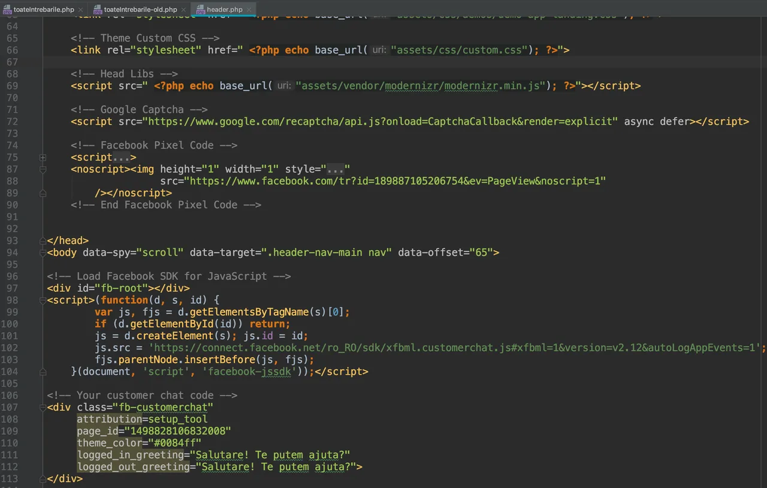Image resolution: width=767 pixels, height=488 pixels.
Task: Click the PHP file icon on header.php tab
Action: (x=200, y=10)
